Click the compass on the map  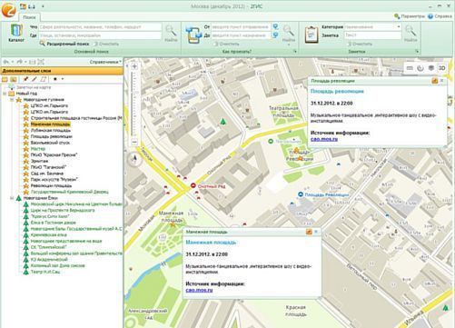(134, 159)
